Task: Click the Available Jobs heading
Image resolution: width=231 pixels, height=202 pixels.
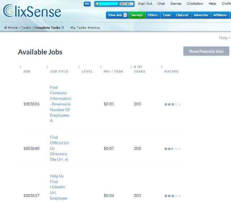Action: 40,52
